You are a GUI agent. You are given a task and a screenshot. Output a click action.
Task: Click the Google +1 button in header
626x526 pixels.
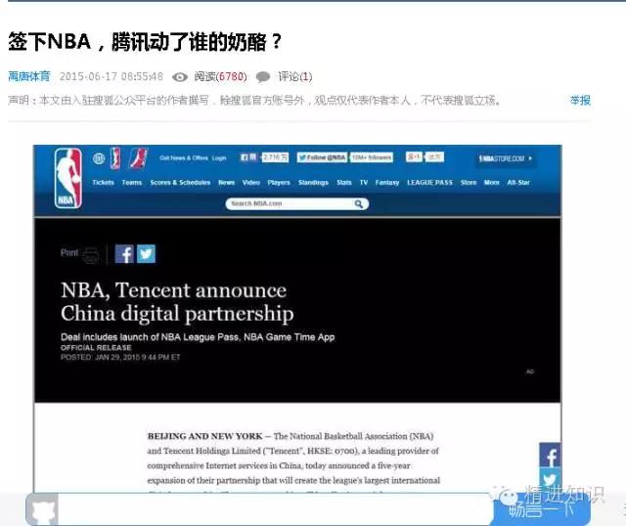pos(414,156)
